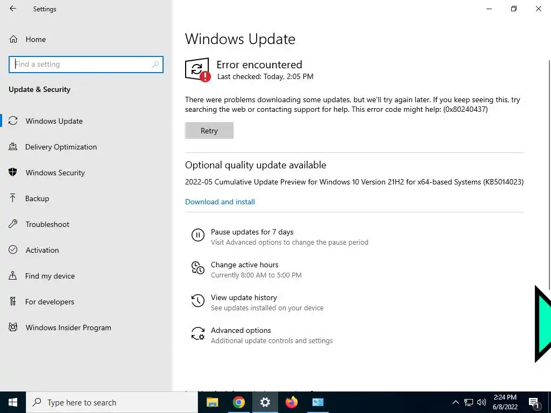This screenshot has height=413, width=551.
Task: Click the active hours clock icon
Action: 198,268
